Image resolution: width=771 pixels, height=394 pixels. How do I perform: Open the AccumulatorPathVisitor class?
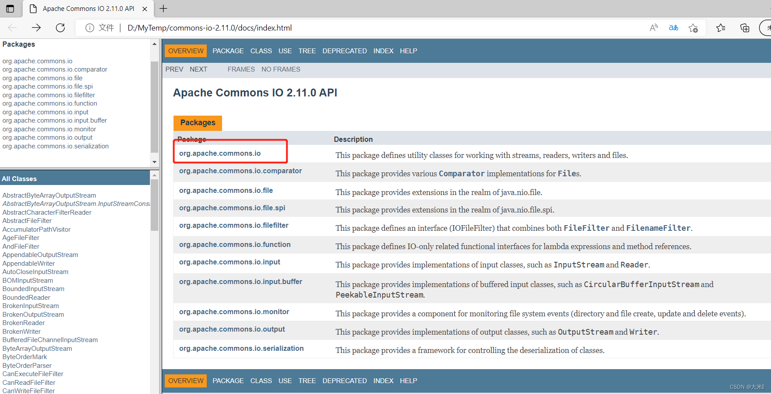click(x=36, y=230)
